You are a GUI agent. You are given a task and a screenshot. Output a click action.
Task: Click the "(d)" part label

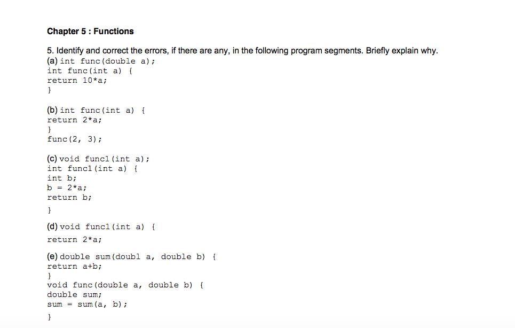[x=53, y=227]
